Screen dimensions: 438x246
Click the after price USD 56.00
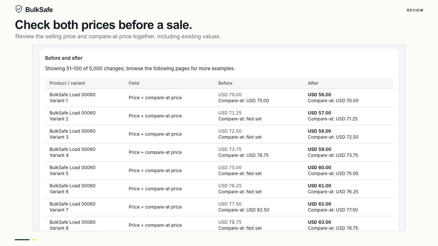click(319, 95)
